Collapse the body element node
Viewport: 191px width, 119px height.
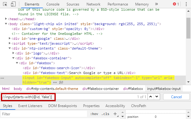click(x=6, y=24)
